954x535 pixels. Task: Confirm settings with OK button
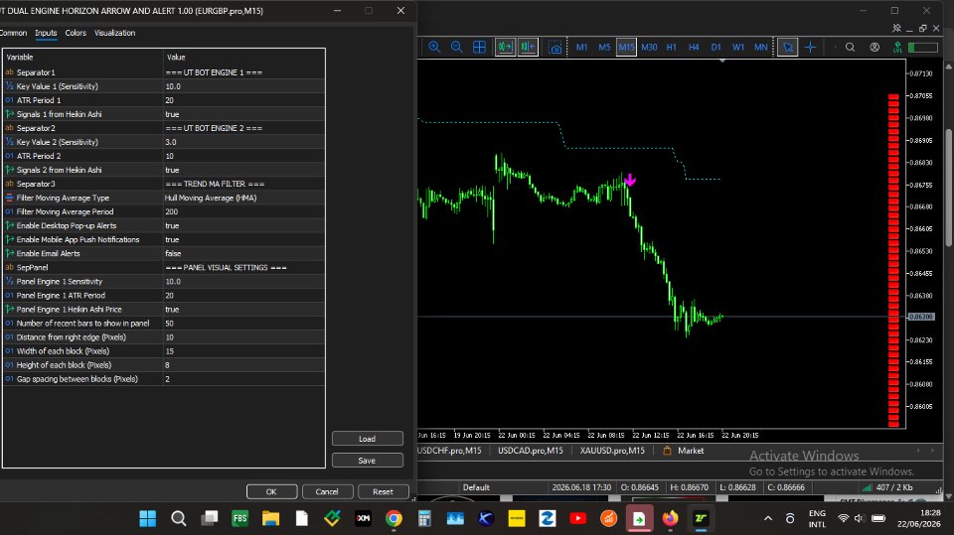click(x=271, y=491)
